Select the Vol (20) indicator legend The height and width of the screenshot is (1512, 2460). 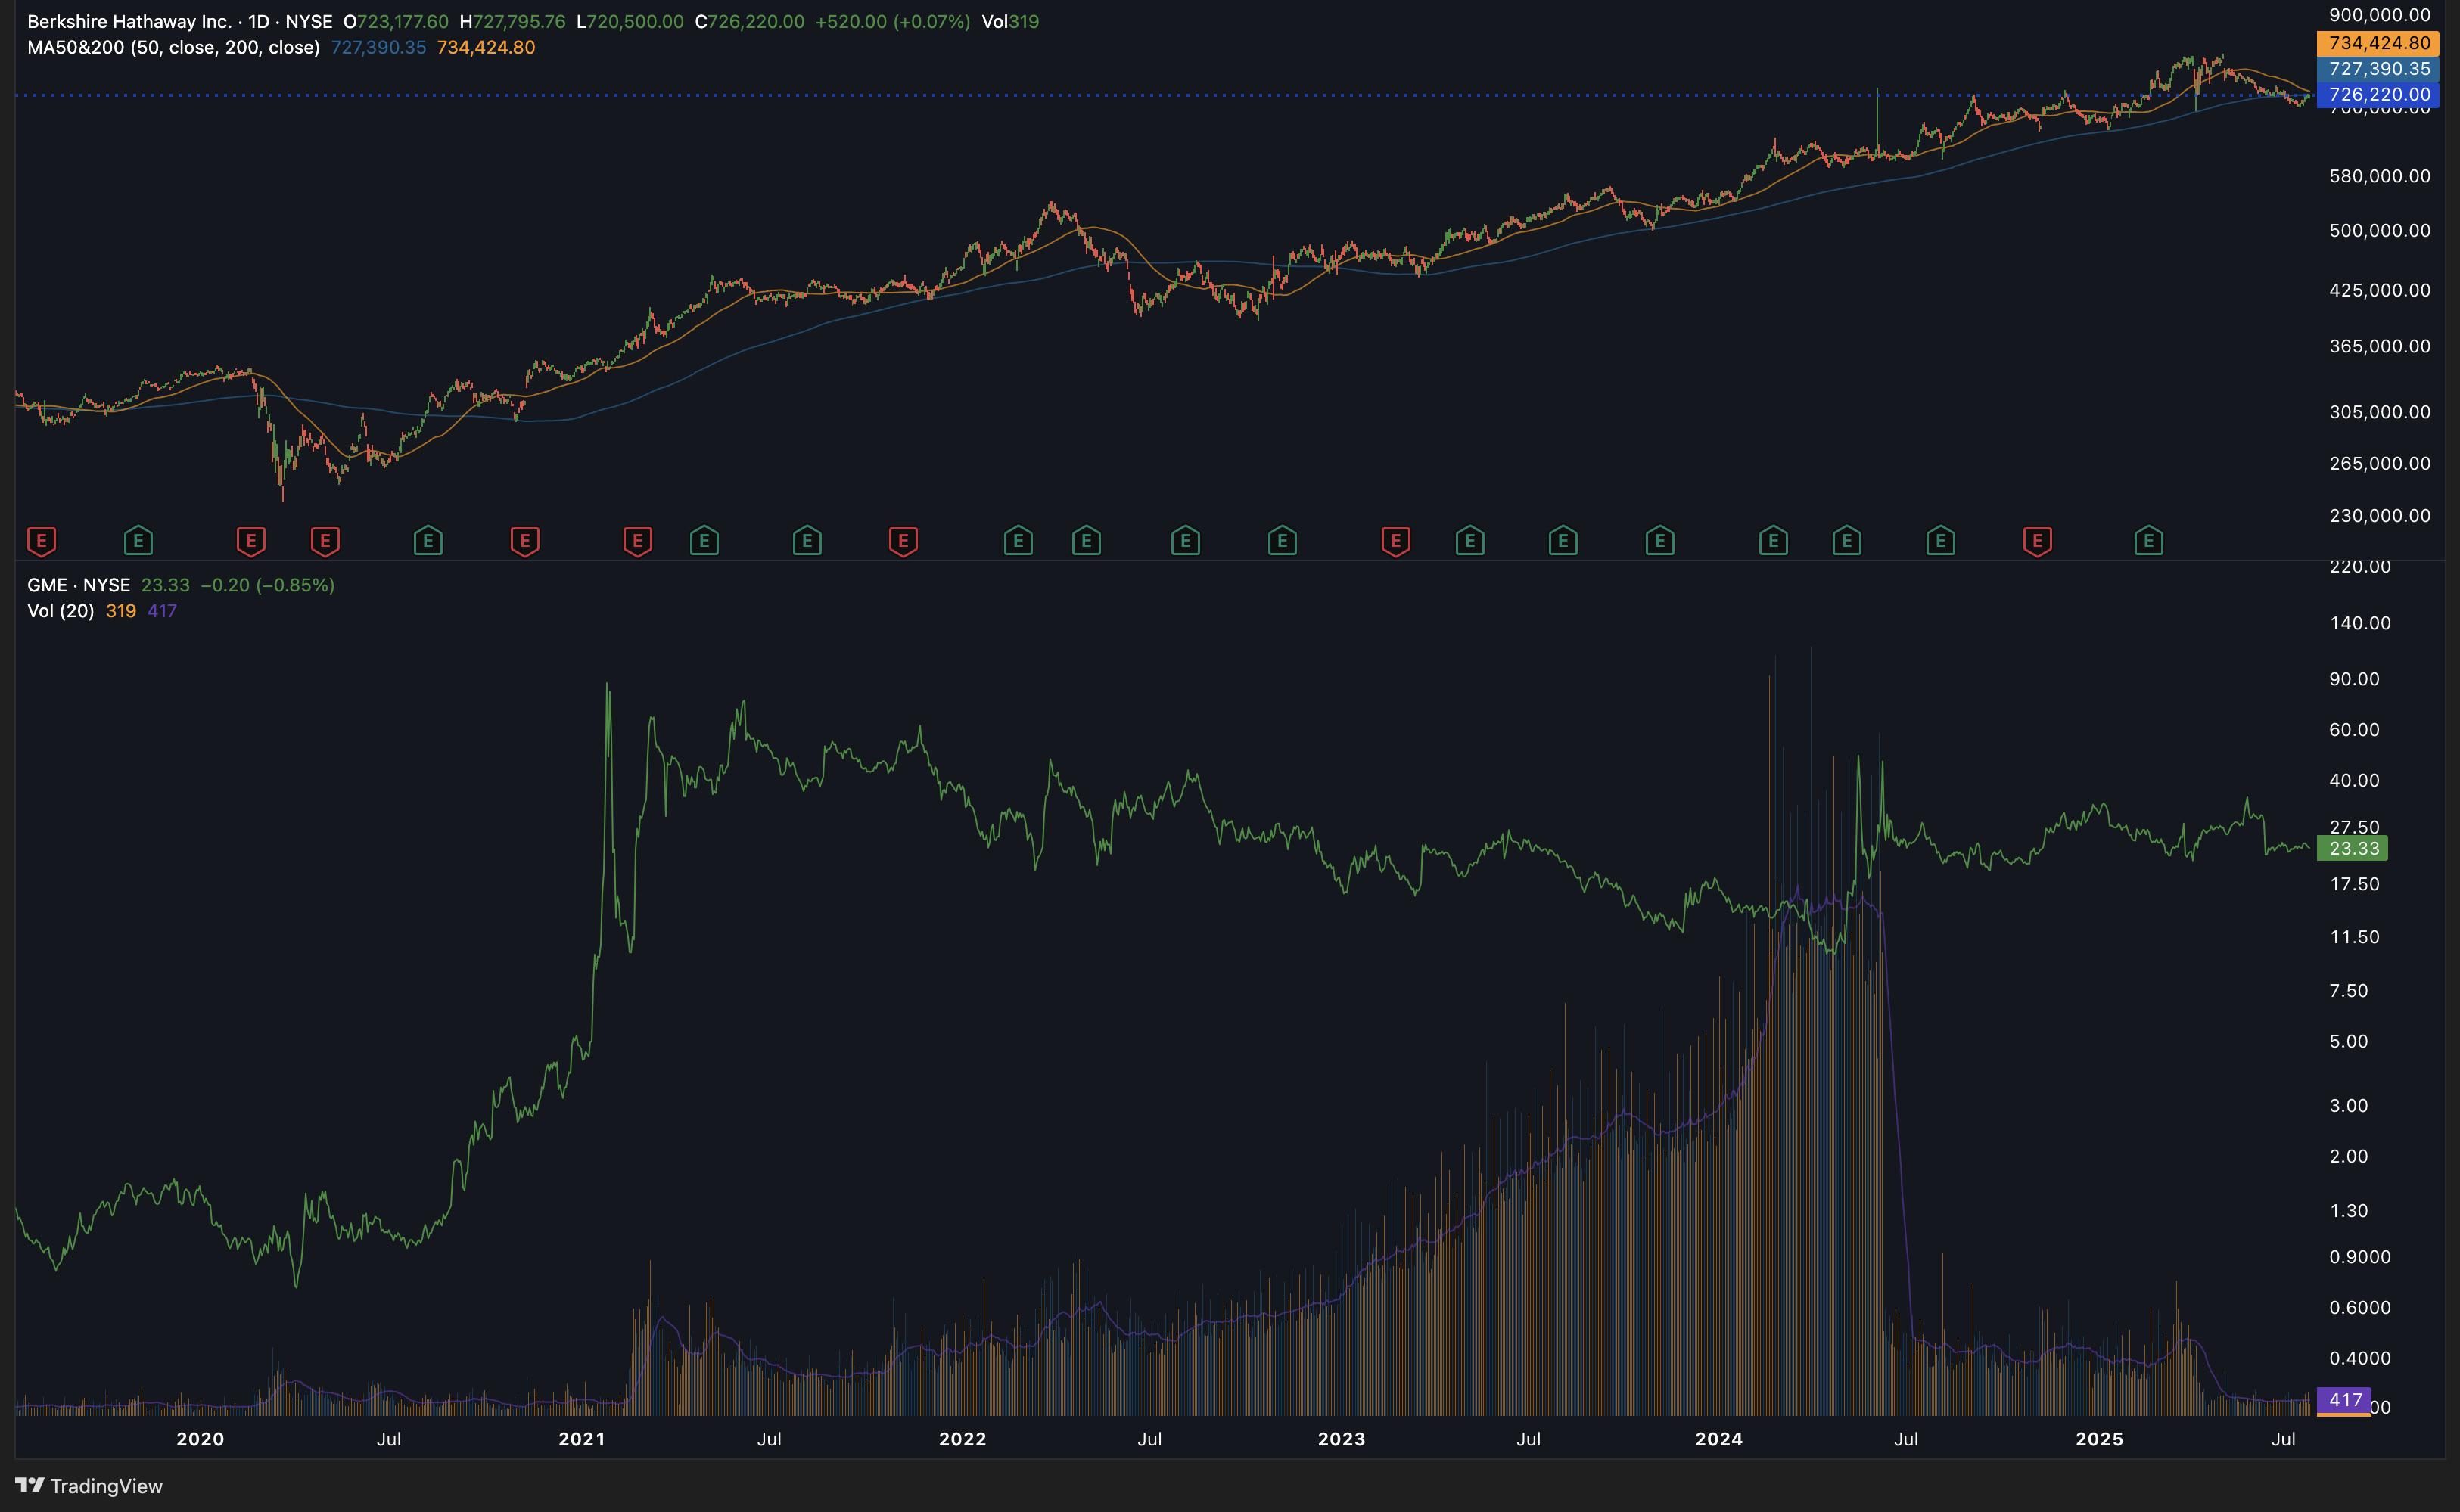point(60,611)
